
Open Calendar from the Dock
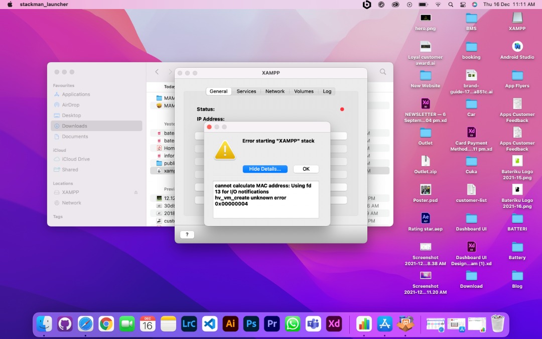click(148, 324)
